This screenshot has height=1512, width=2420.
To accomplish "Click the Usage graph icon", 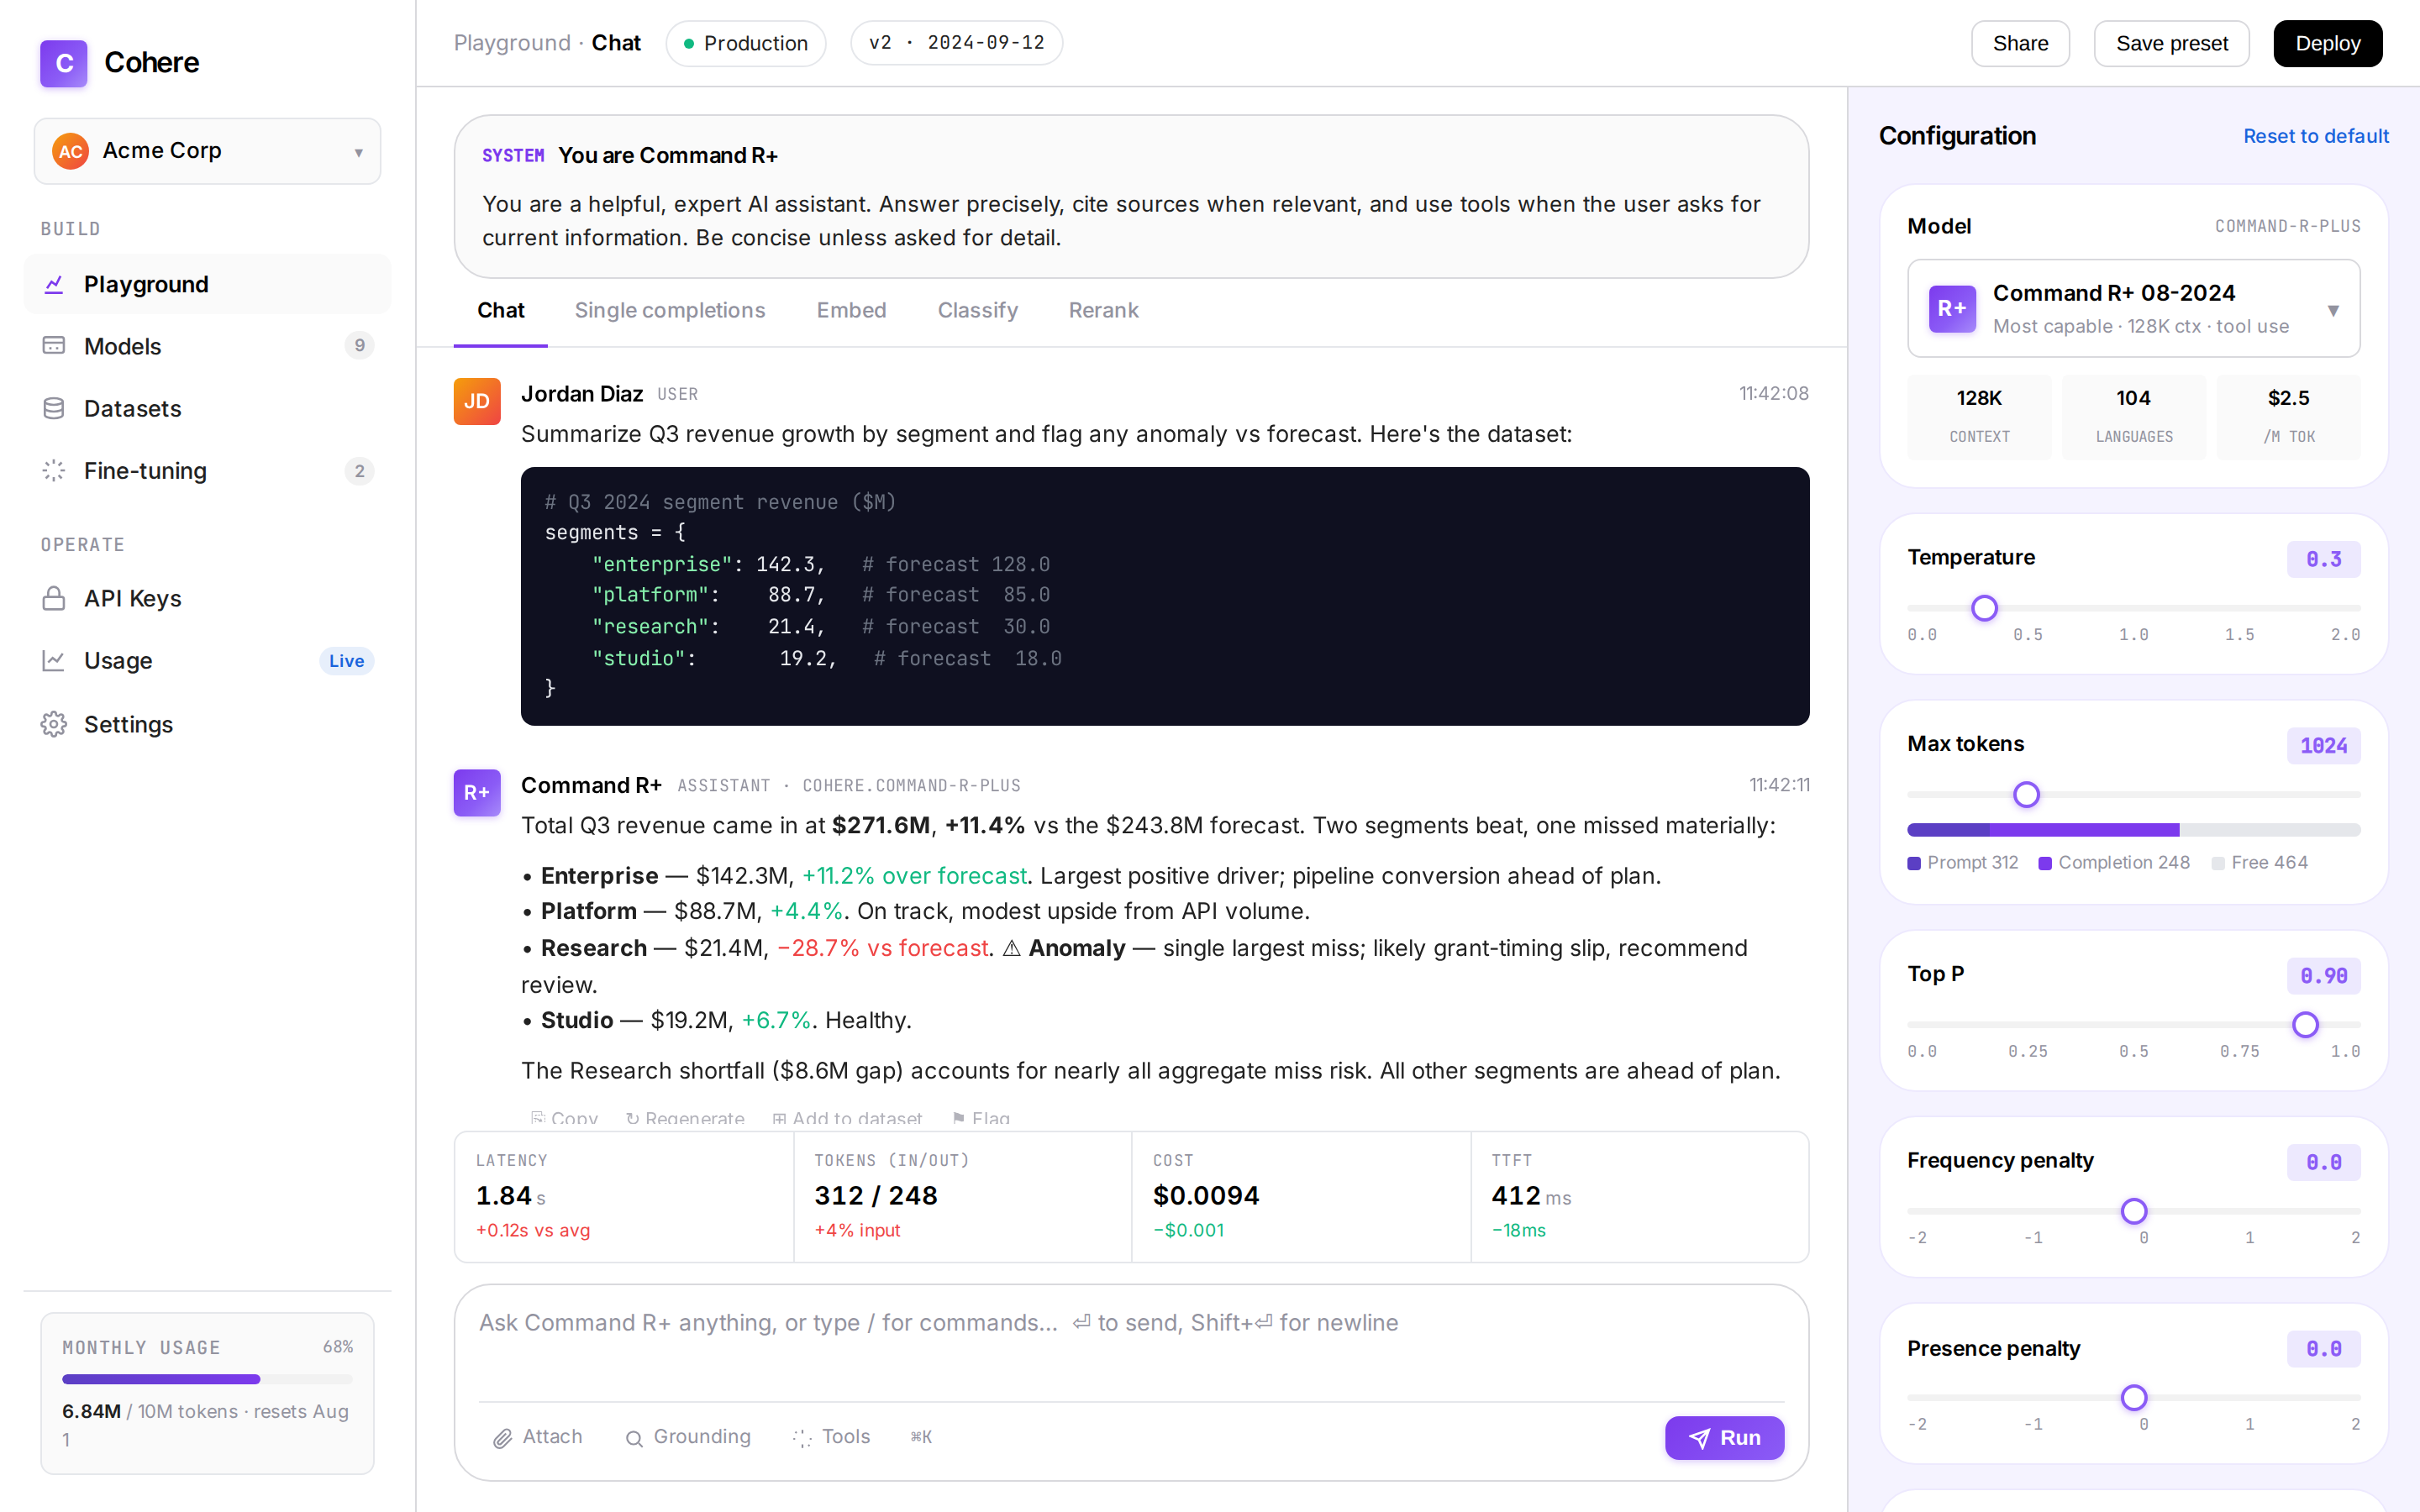I will [x=54, y=660].
